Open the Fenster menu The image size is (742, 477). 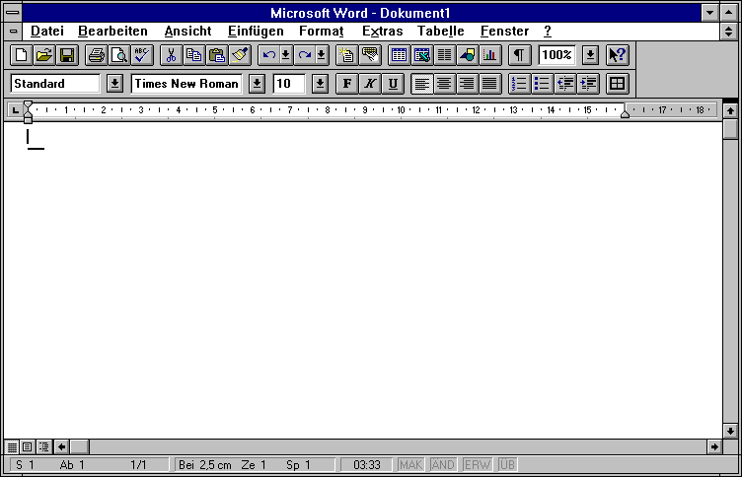tap(504, 32)
